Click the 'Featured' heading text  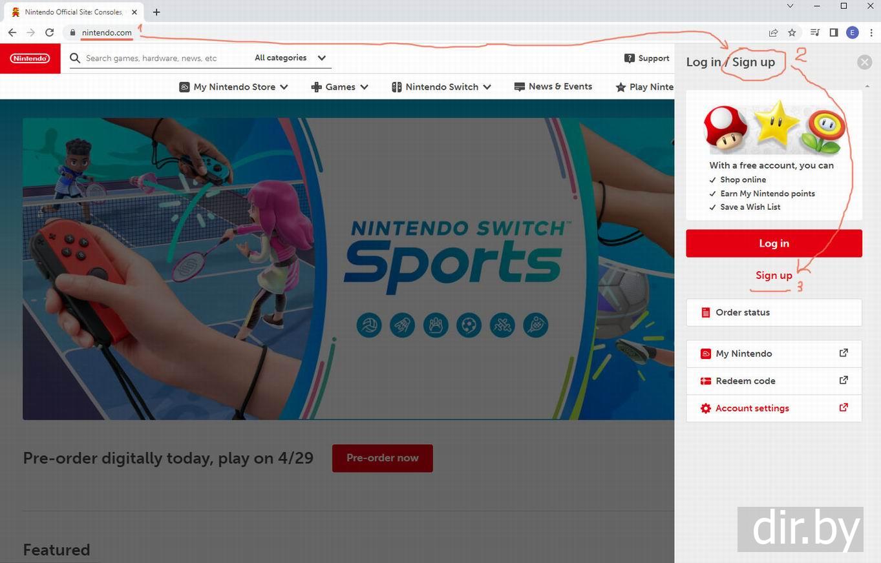point(56,549)
